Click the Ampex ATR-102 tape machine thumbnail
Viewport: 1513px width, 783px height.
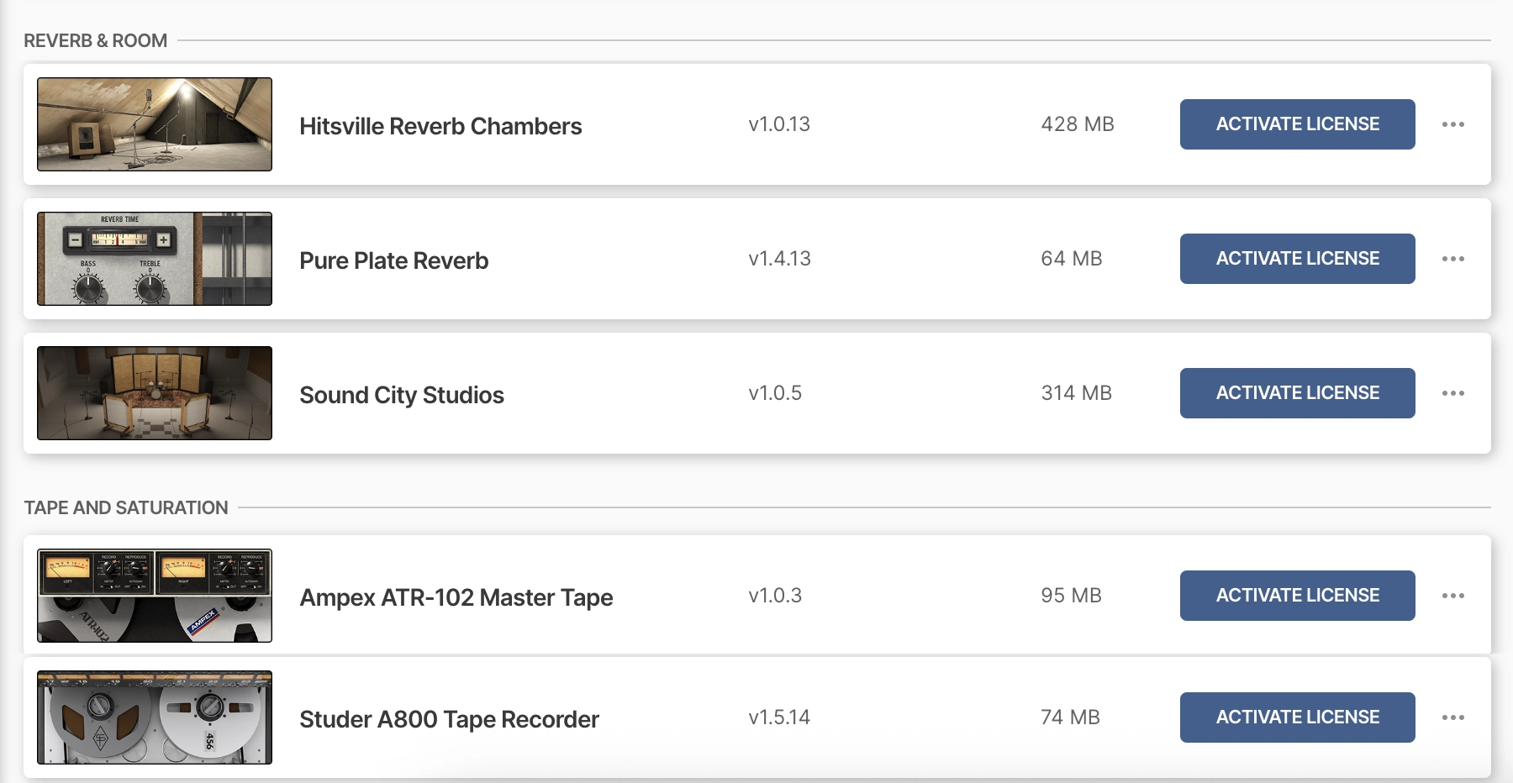pos(155,596)
